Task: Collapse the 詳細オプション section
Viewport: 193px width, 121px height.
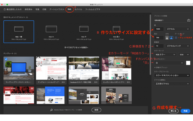Action: (161, 68)
